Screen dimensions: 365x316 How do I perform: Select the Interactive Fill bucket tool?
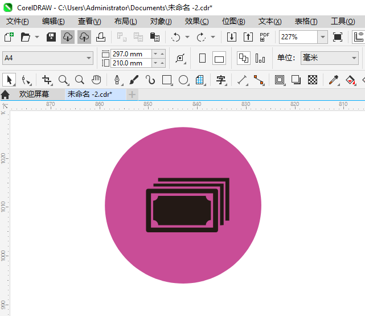coord(351,80)
